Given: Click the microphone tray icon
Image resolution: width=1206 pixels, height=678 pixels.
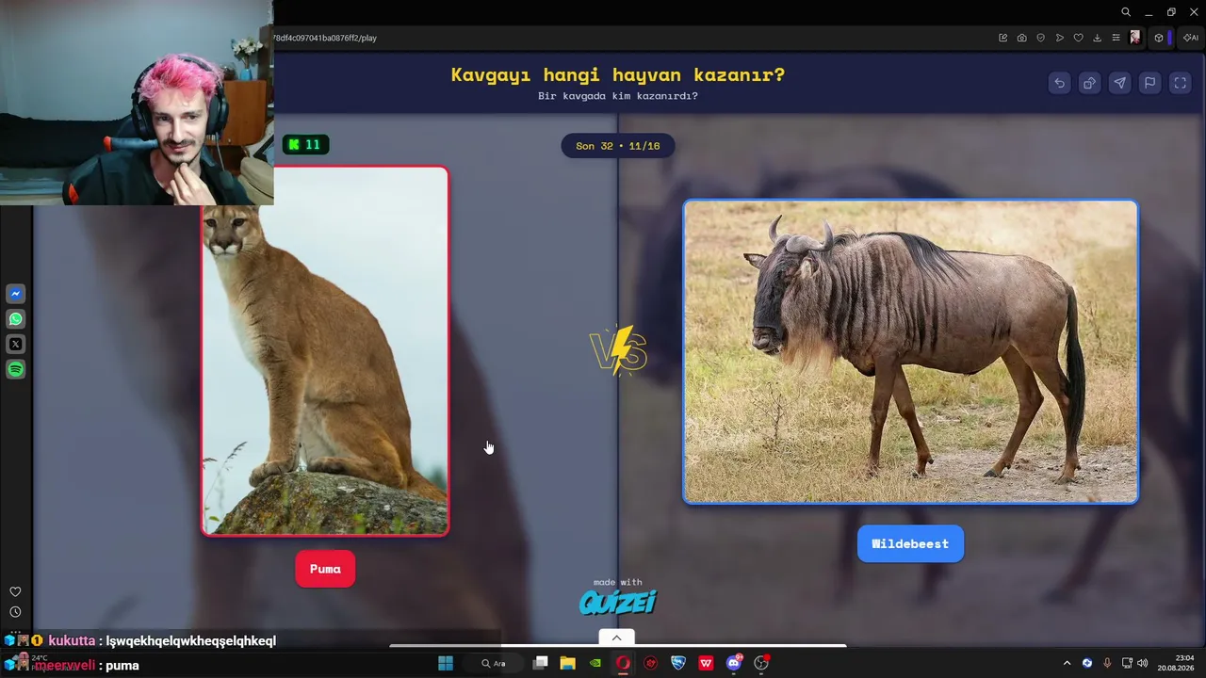Looking at the screenshot, I should 1107,663.
